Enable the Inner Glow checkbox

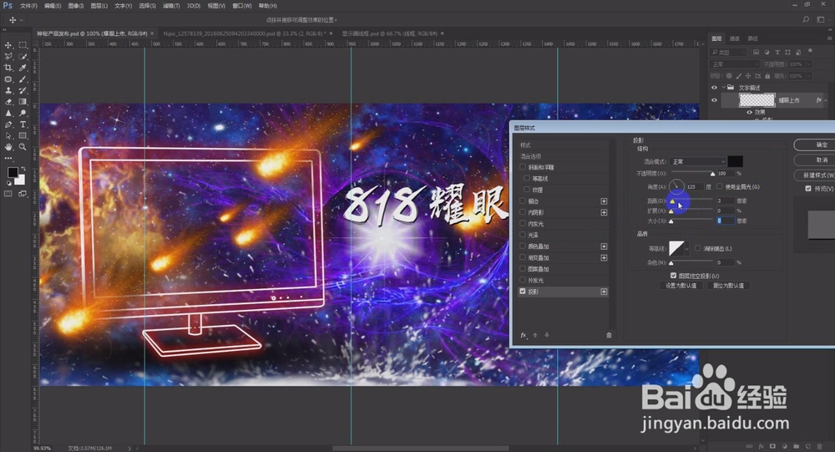pyautogui.click(x=523, y=224)
